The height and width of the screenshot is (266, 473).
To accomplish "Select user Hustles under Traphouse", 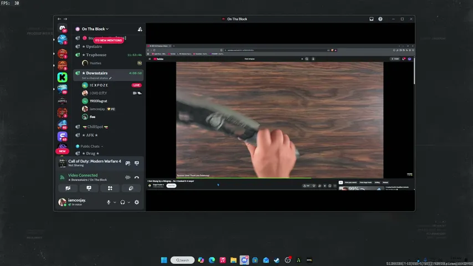I will tap(112, 63).
